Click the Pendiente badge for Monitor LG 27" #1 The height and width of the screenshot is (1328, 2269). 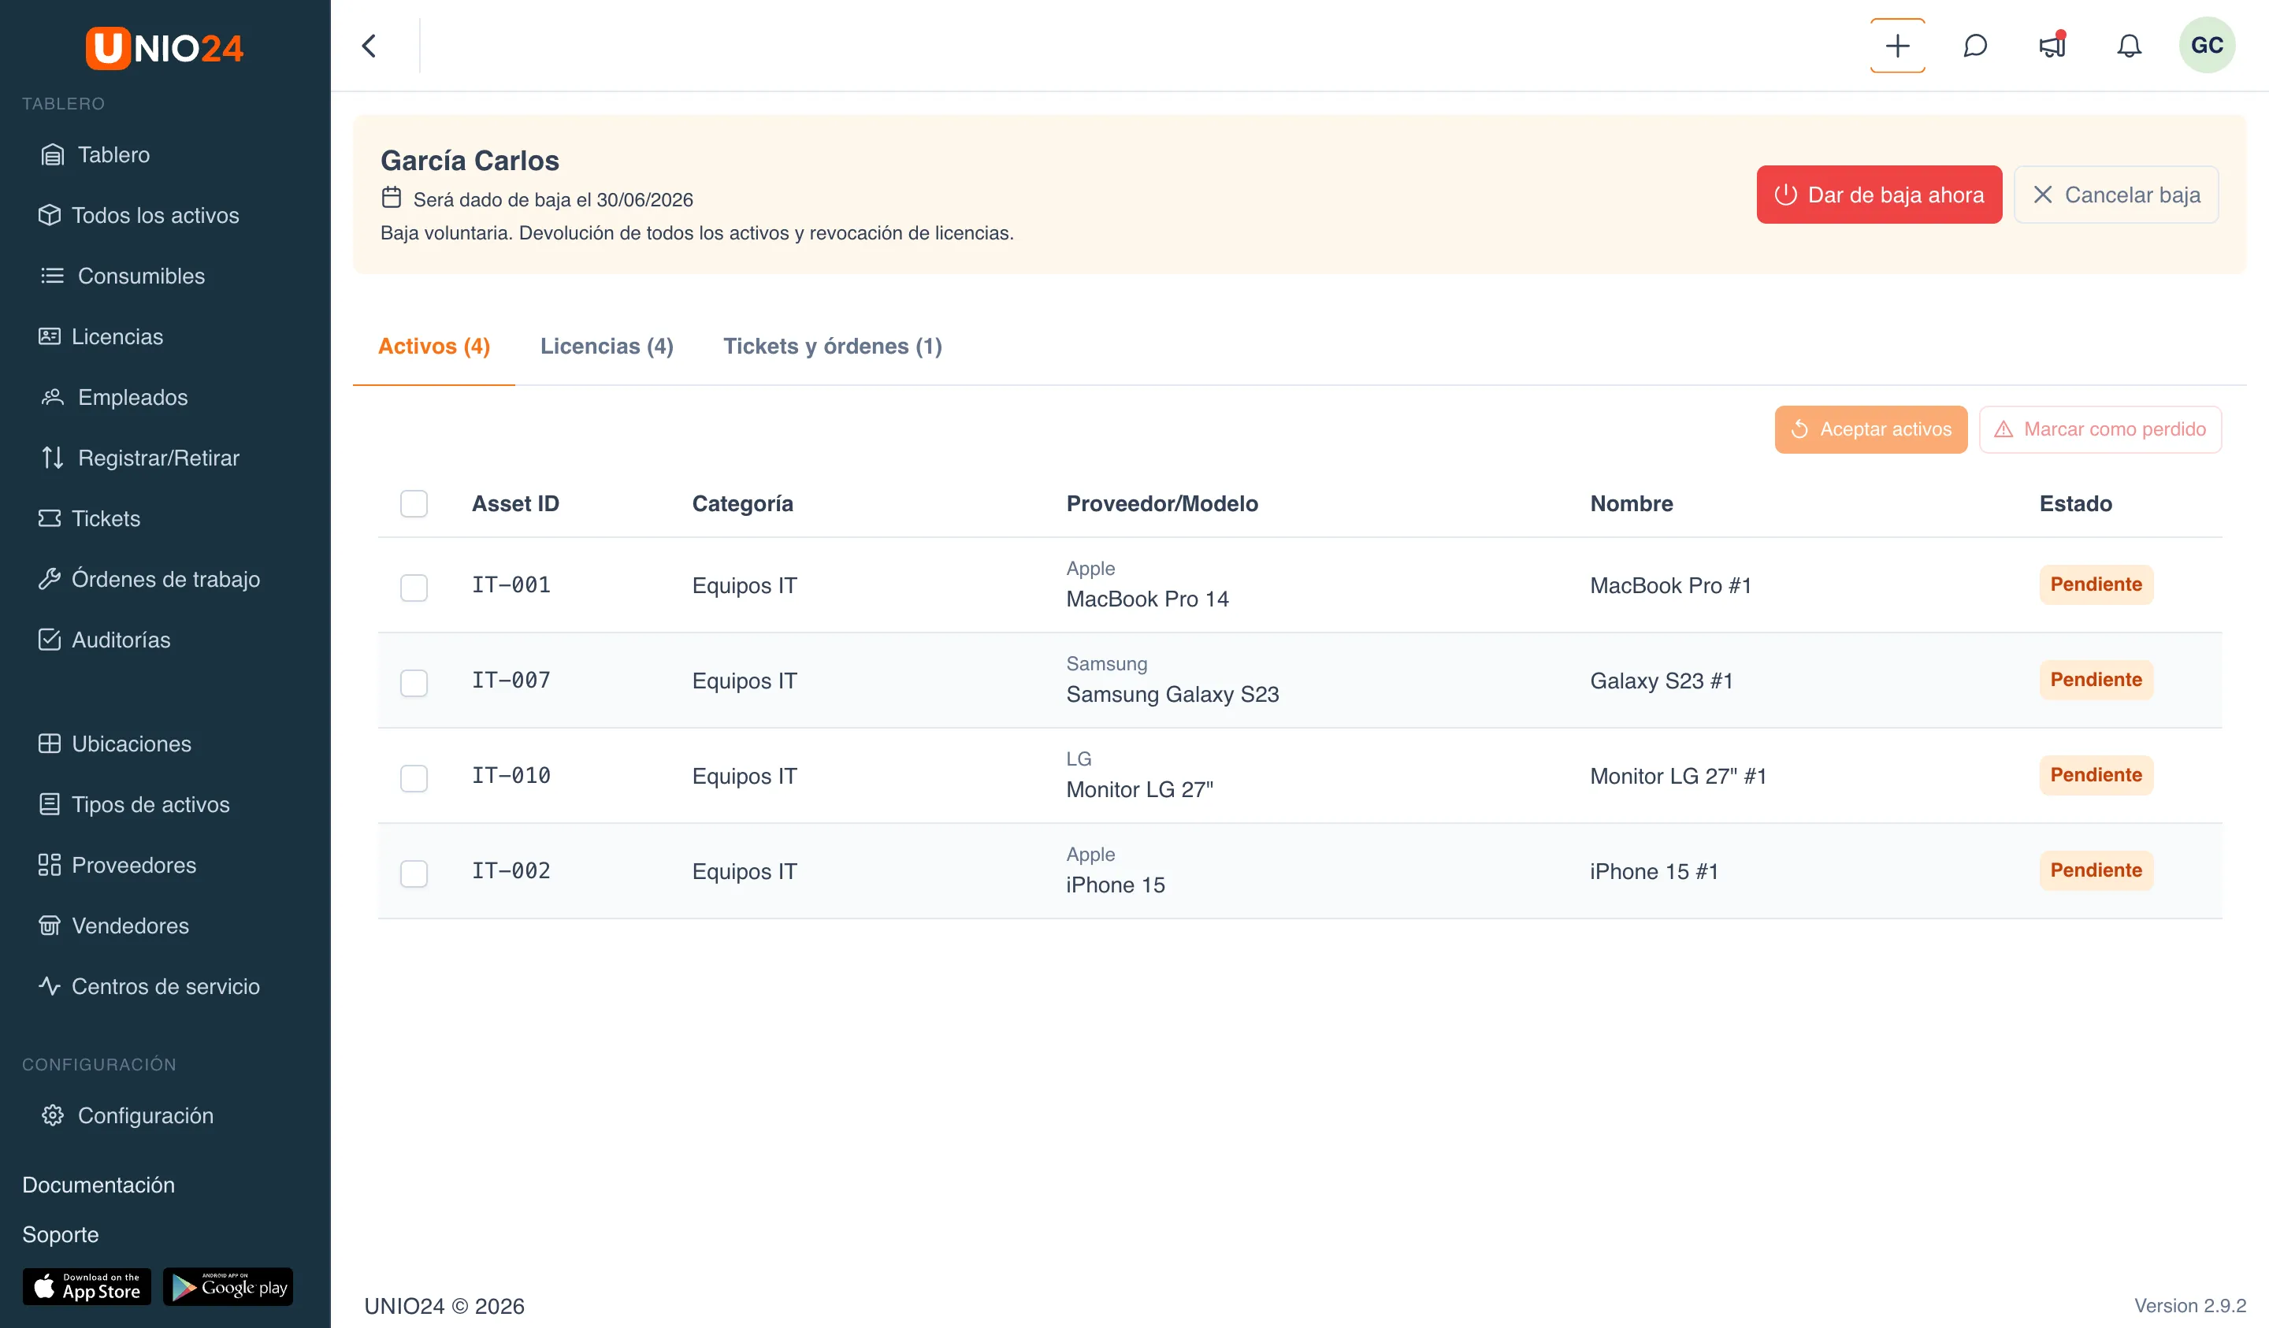coord(2096,775)
